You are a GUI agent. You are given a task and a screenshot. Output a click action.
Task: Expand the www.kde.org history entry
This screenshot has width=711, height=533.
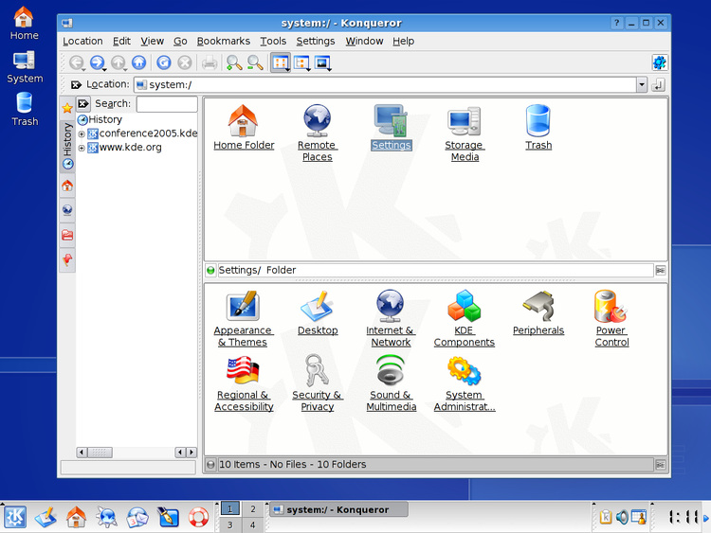pos(82,148)
